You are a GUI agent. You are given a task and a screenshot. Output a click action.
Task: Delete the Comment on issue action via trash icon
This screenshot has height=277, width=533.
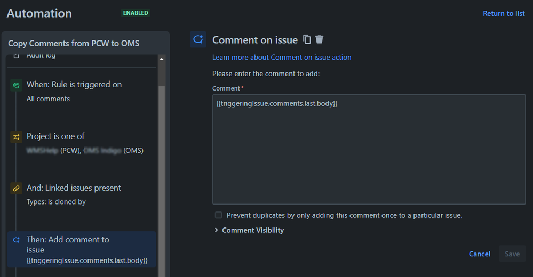click(319, 40)
